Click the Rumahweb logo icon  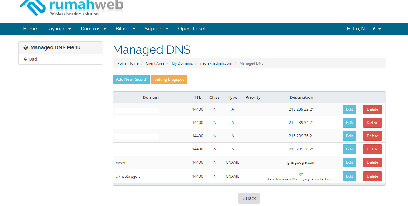32,6
